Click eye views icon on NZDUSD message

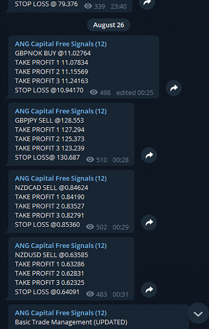click(x=90, y=294)
